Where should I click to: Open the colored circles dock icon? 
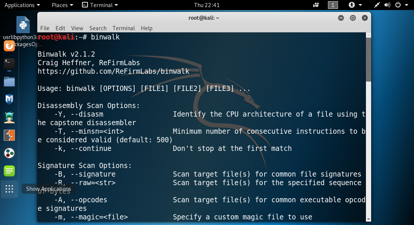coord(9,153)
